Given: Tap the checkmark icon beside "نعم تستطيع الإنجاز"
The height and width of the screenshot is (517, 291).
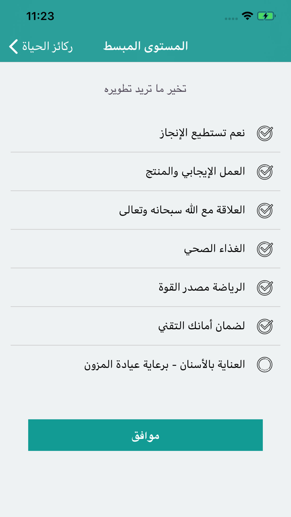Looking at the screenshot, I should point(265,133).
